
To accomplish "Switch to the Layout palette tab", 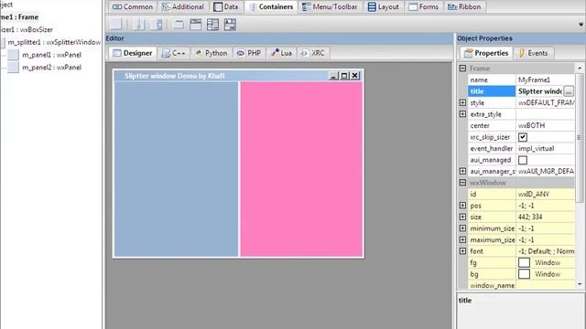I will 384,6.
